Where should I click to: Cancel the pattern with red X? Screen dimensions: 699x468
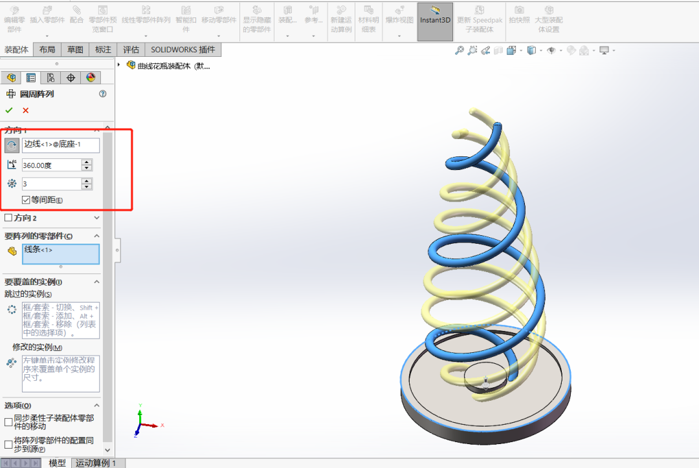point(26,111)
